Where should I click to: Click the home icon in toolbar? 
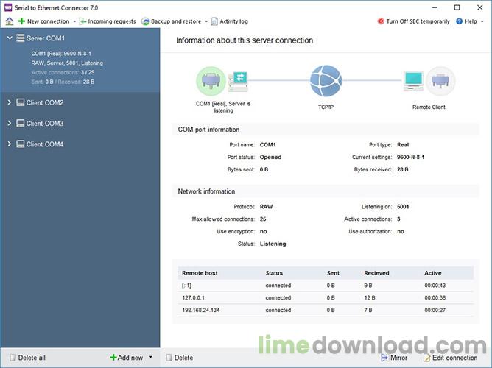tap(10, 21)
